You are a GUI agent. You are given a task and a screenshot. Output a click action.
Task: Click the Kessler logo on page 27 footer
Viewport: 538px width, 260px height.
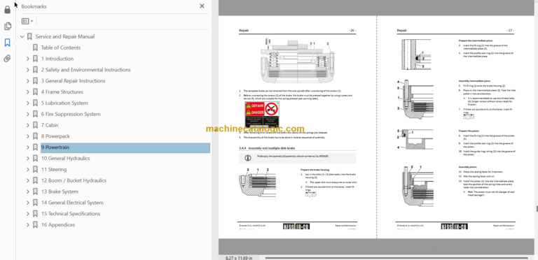pyautogui.click(x=454, y=226)
